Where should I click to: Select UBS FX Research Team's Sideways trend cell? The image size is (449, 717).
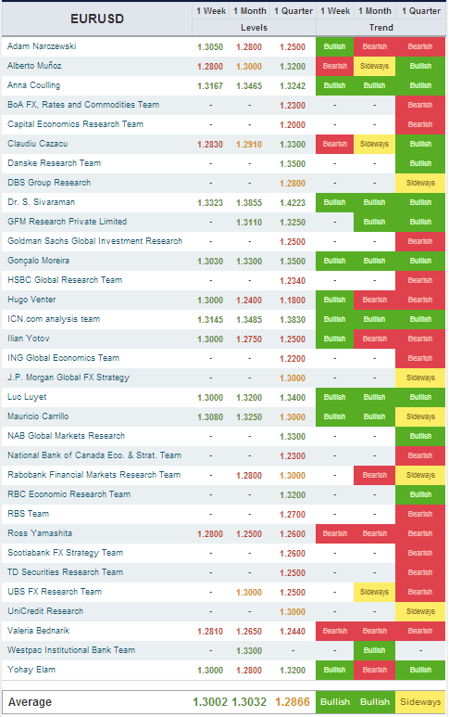(375, 592)
